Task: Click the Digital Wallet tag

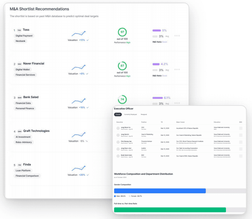Action: click(x=23, y=70)
